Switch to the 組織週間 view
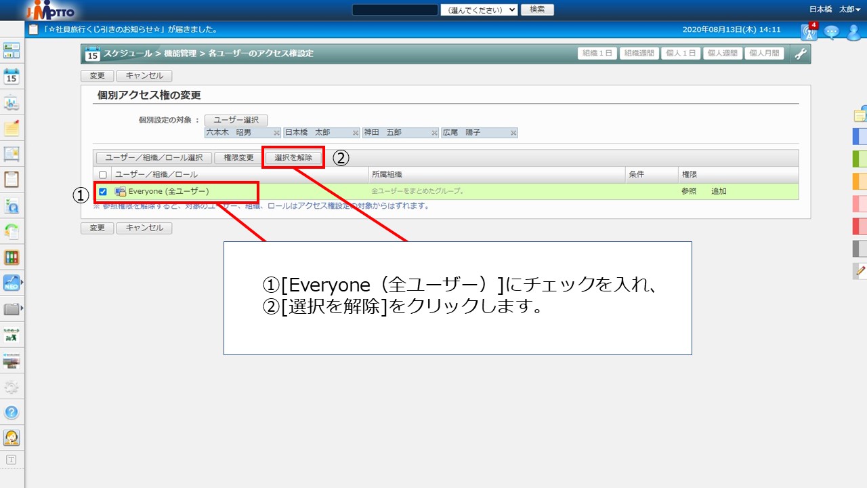The width and height of the screenshot is (867, 488). [x=639, y=54]
